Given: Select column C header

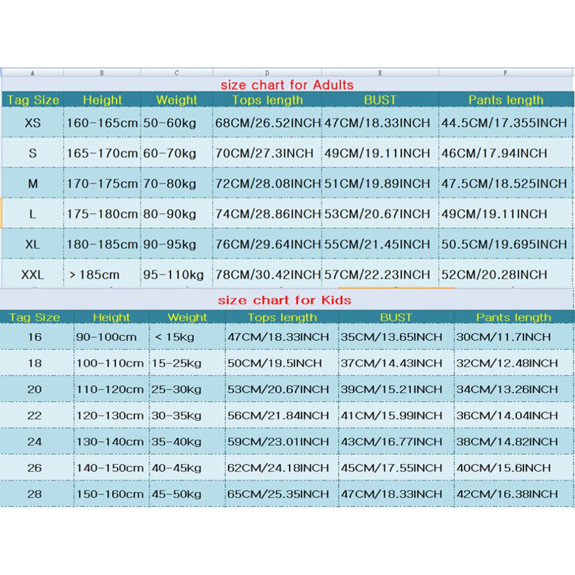Looking at the screenshot, I should [177, 73].
